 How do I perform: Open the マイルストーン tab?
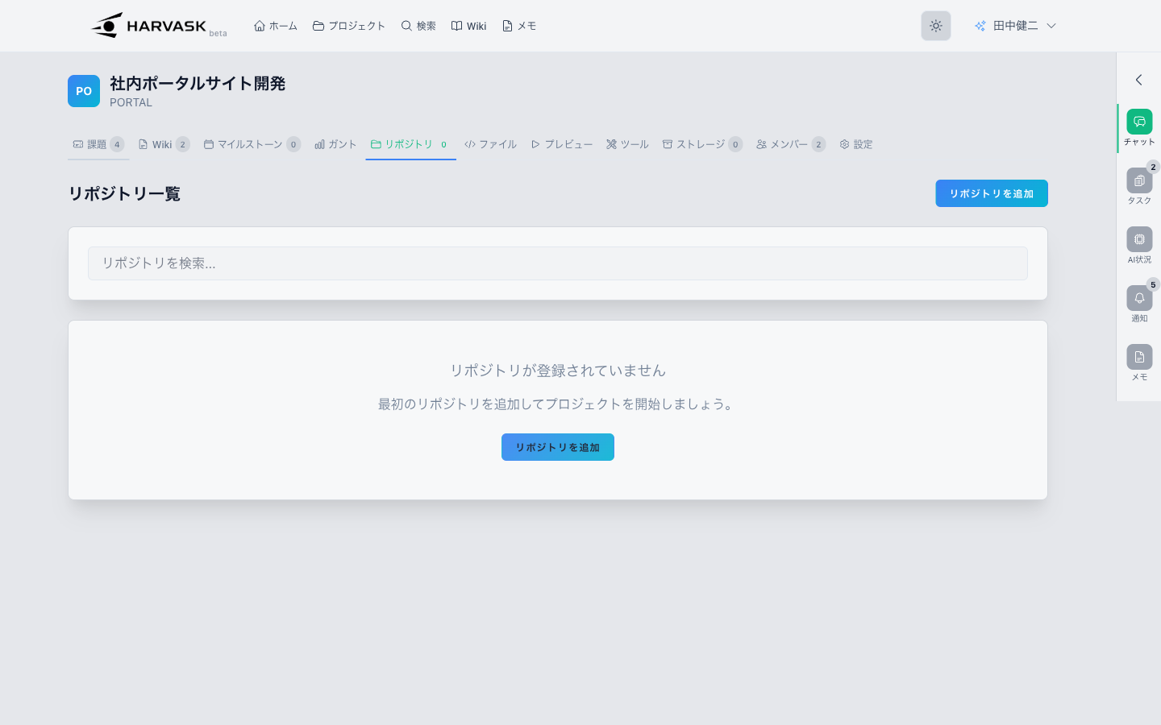click(x=251, y=144)
